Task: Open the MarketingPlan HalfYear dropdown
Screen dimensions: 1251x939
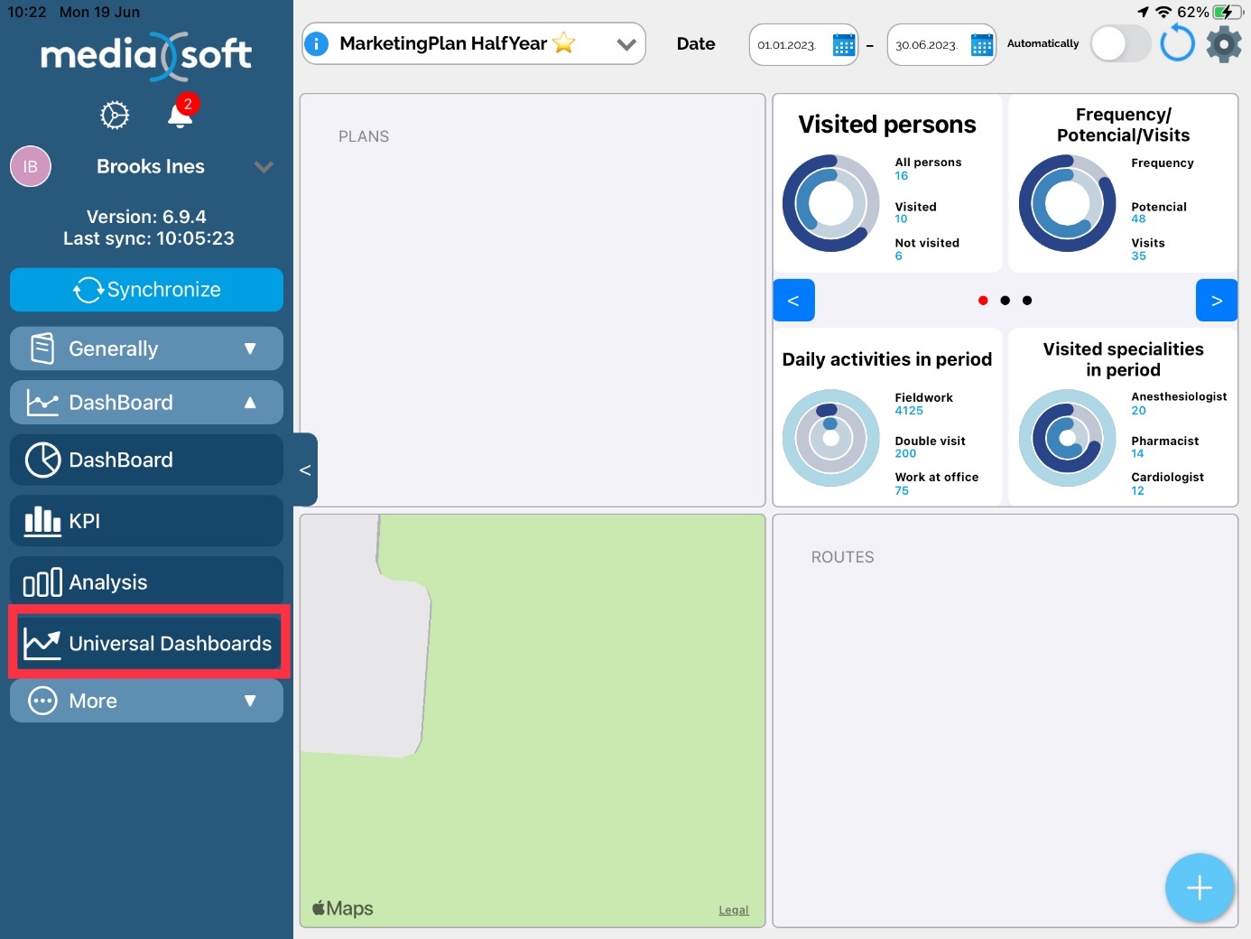Action: pyautogui.click(x=625, y=44)
